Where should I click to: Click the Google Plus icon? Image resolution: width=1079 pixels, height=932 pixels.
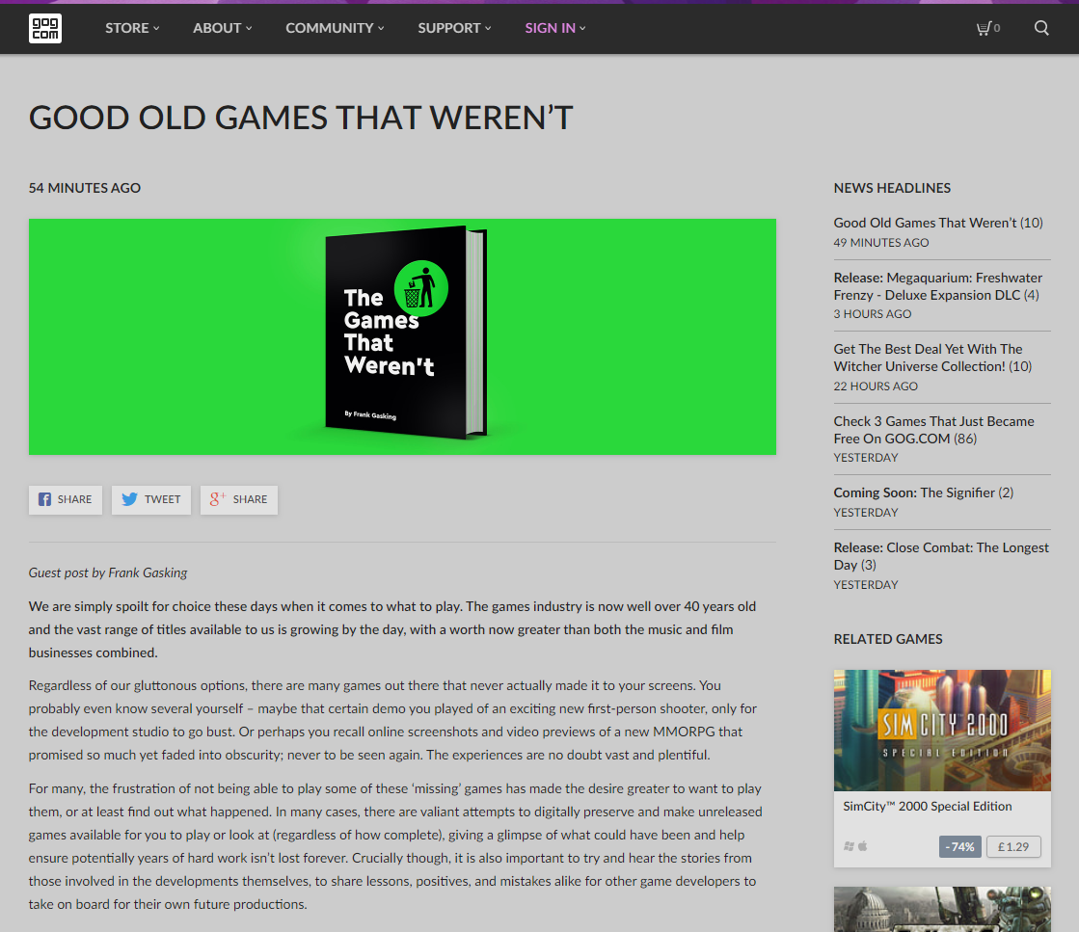(218, 499)
